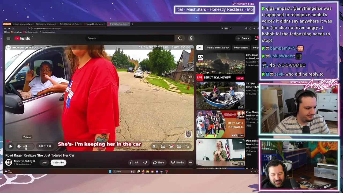The width and height of the screenshot is (343, 193).
Task: Switch to Hungary's $82 million bank tab
Action: [94, 24]
